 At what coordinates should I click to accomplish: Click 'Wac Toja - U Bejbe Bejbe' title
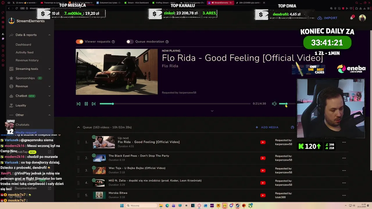coord(137,168)
